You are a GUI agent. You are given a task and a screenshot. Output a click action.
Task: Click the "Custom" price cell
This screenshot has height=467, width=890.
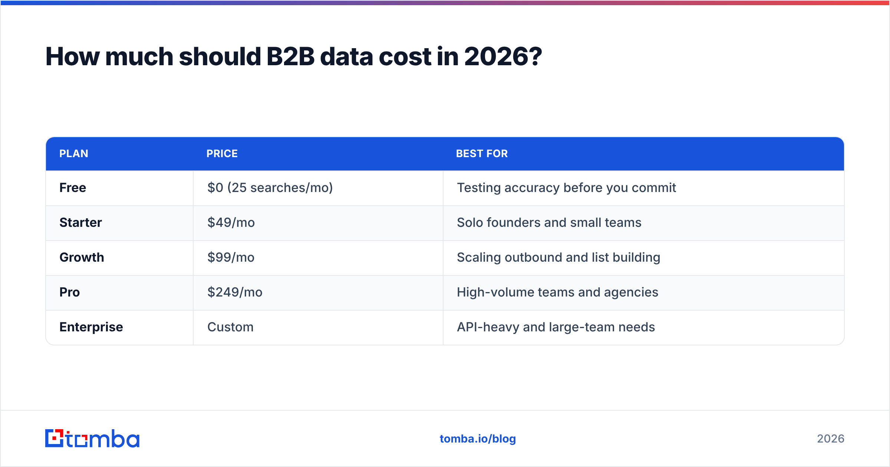click(318, 327)
